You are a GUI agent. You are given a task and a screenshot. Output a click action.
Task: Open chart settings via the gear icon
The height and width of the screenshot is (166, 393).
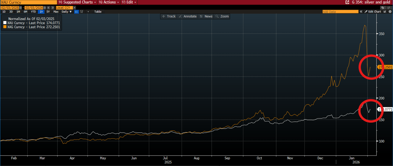(390, 11)
